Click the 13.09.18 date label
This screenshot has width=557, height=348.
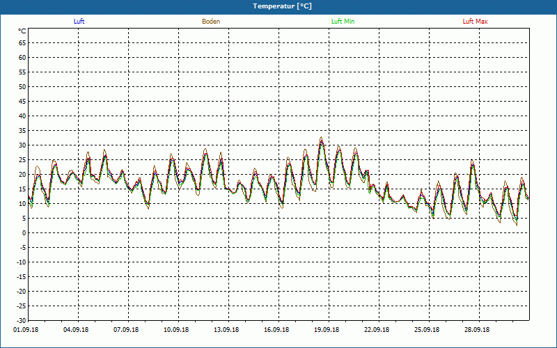pos(226,330)
